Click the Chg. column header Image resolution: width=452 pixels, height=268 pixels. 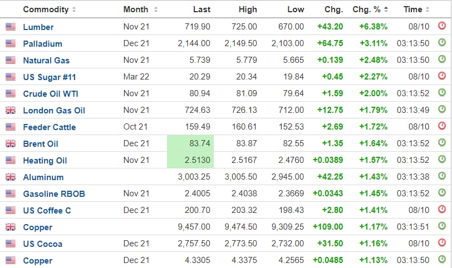point(334,9)
